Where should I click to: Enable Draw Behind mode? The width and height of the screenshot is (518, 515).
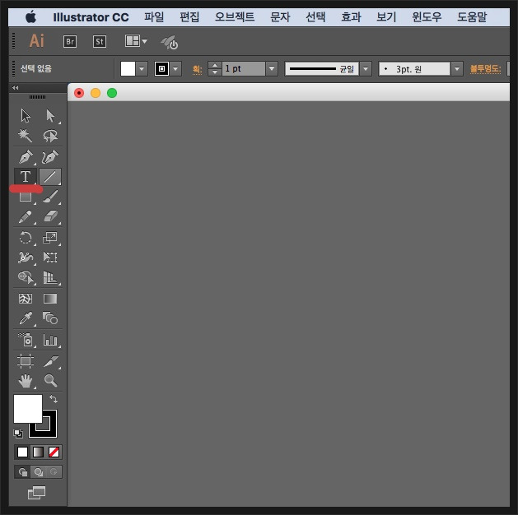click(x=39, y=472)
